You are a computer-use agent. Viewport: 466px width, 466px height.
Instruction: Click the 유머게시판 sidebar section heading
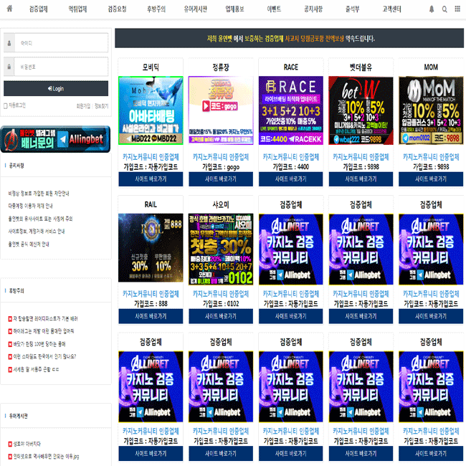tap(18, 416)
